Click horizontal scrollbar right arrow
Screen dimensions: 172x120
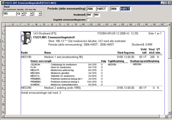tap(166, 116)
